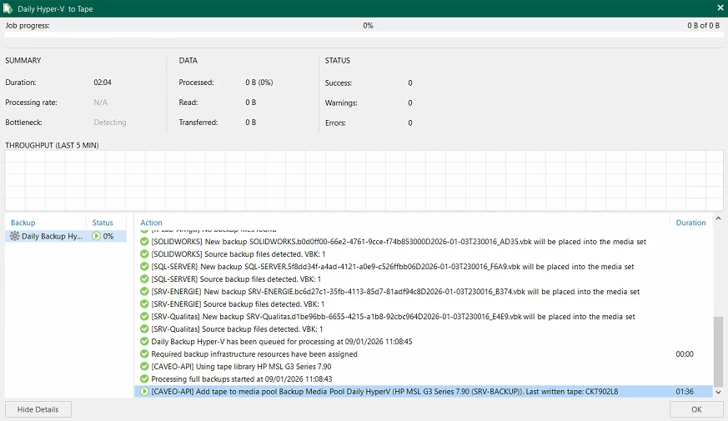Click the 0 B of 0 B progress text
Image resolution: width=728 pixels, height=421 pixels.
[x=703, y=26]
